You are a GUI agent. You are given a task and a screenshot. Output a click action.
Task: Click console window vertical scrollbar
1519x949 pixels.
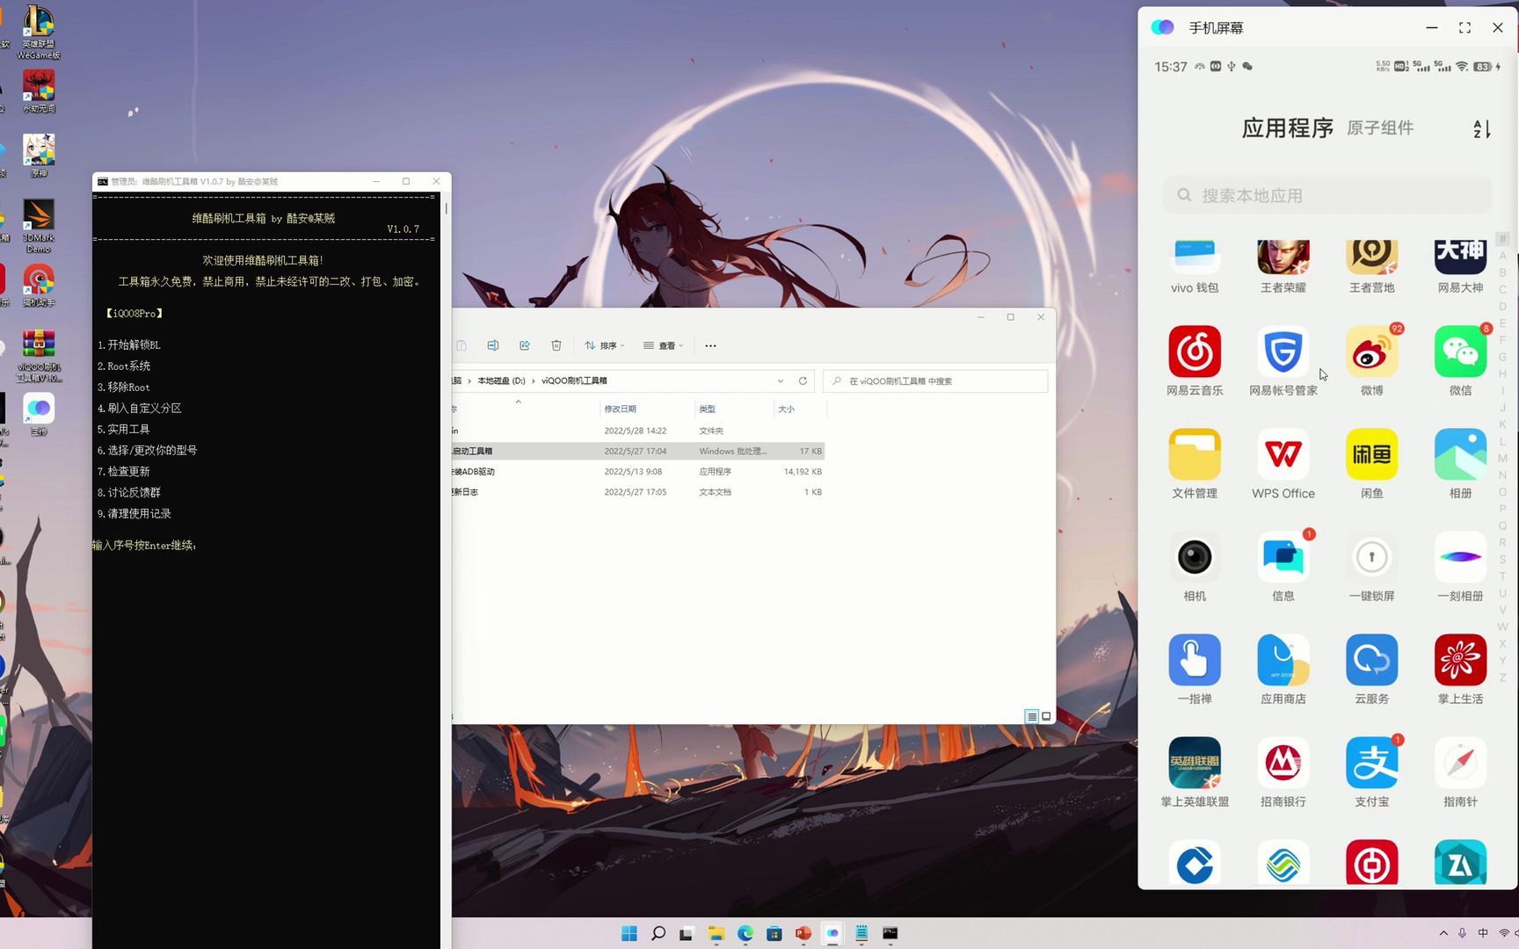click(446, 209)
